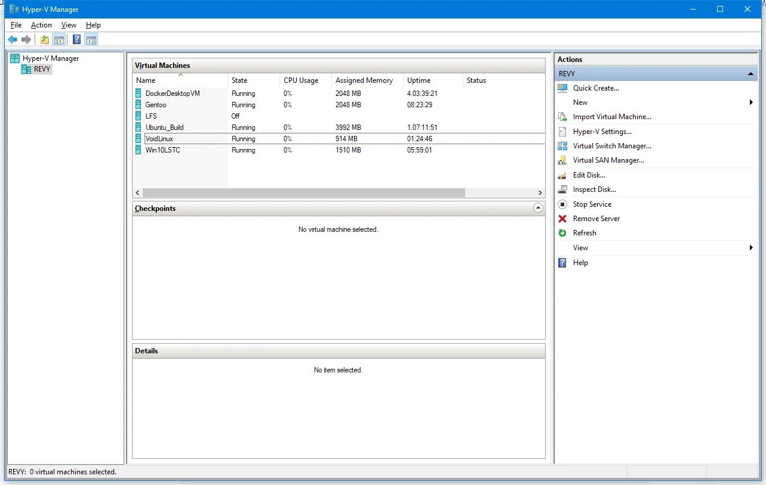
Task: Select the Gentoo row name
Action: point(156,105)
